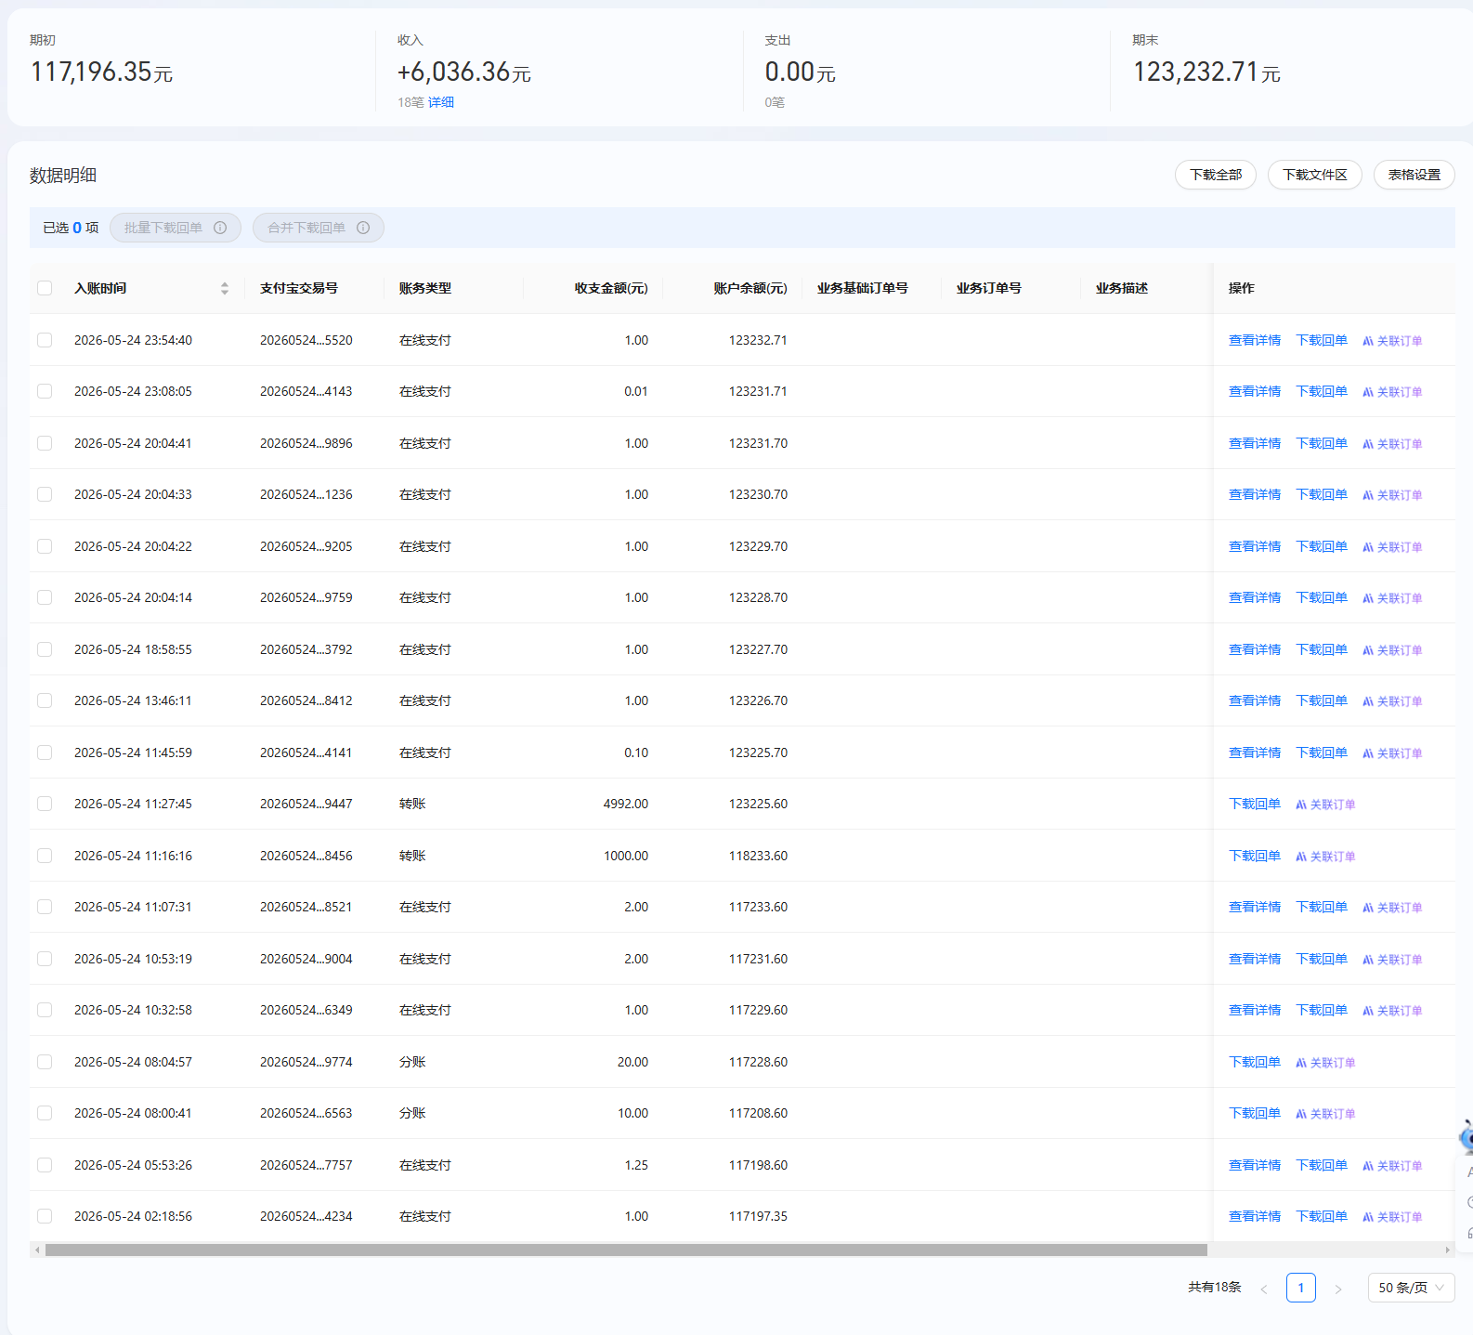Click info icon beside 合并下载回单

click(x=363, y=228)
